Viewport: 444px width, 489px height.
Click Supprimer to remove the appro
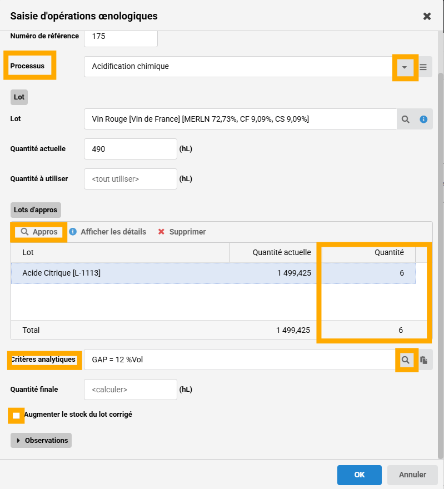tap(182, 232)
